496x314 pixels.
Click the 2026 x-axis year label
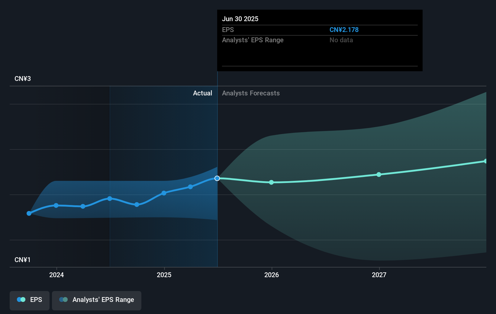272,275
